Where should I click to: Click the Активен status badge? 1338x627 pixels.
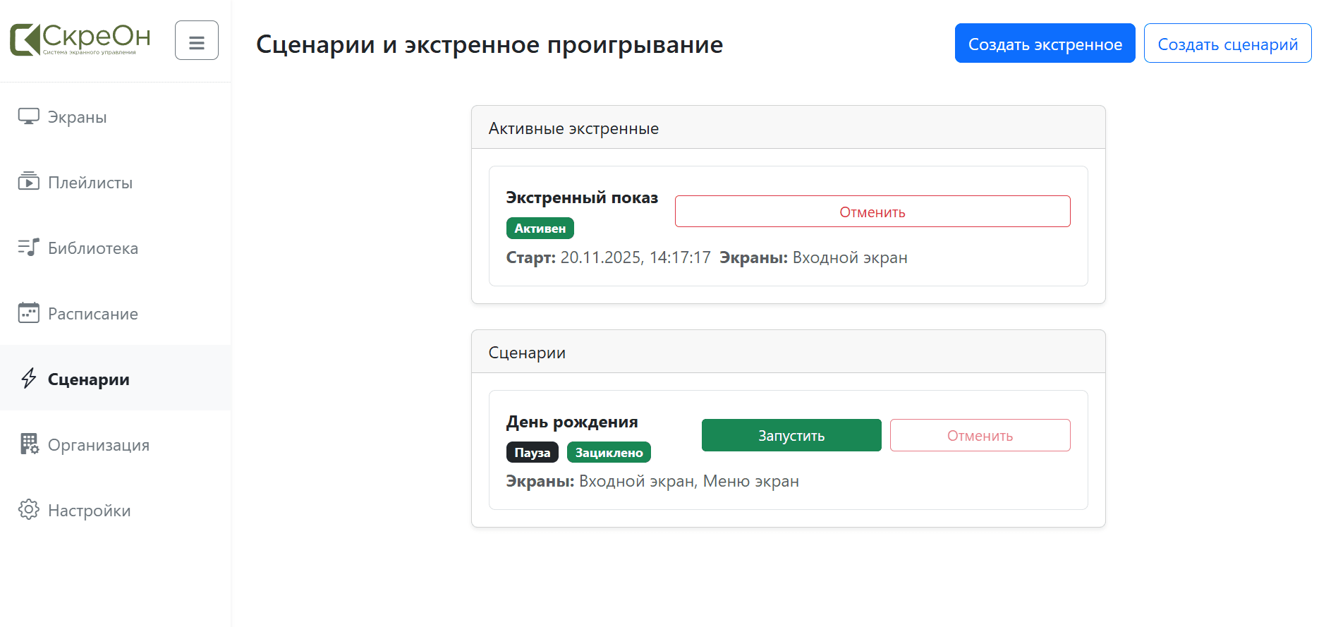(540, 229)
